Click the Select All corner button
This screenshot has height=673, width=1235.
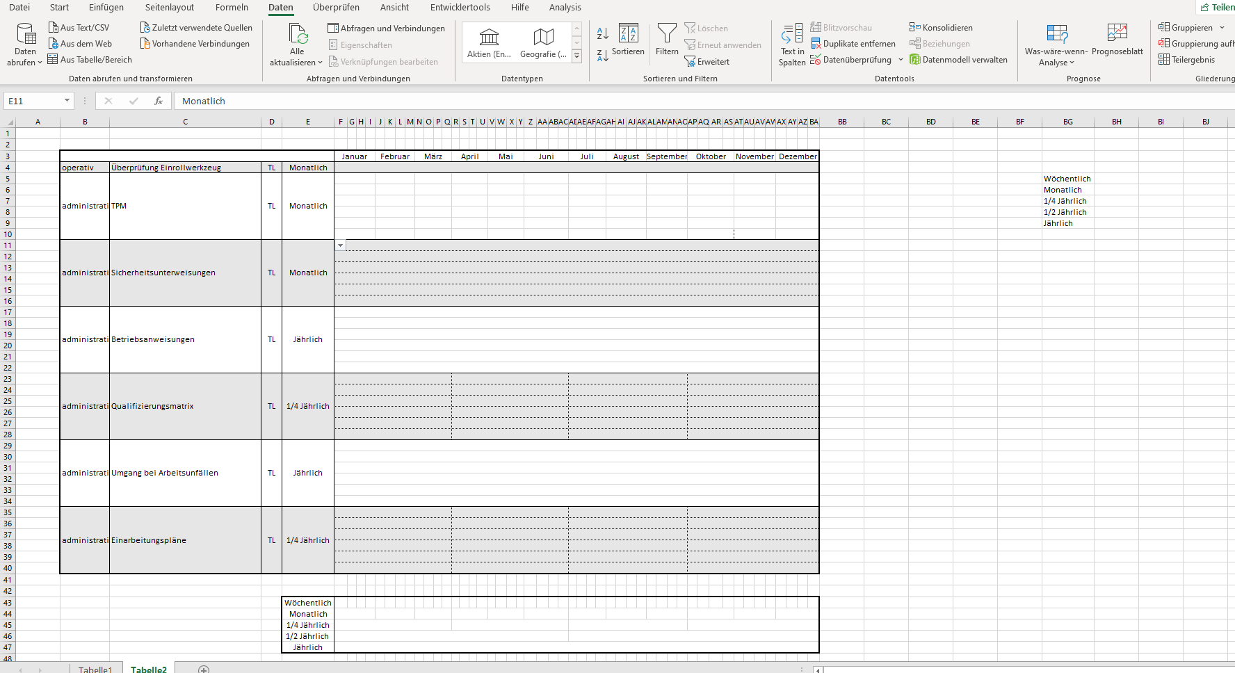[8, 122]
